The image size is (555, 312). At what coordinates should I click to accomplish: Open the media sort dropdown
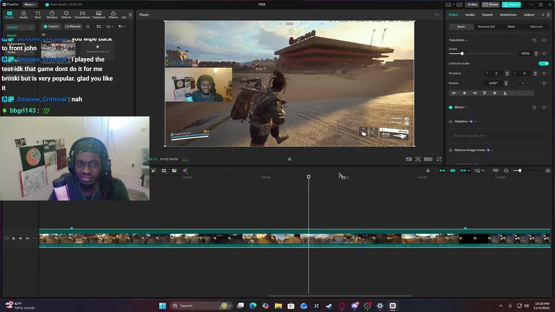click(110, 26)
